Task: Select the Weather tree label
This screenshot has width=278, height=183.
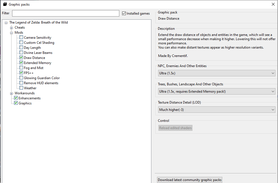Action: point(30,88)
